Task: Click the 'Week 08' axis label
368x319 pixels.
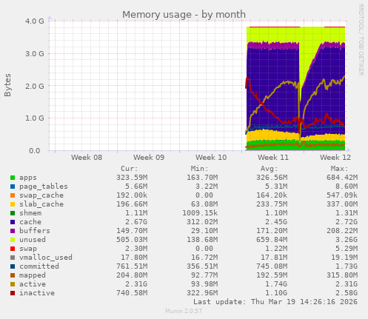Action: 87,158
